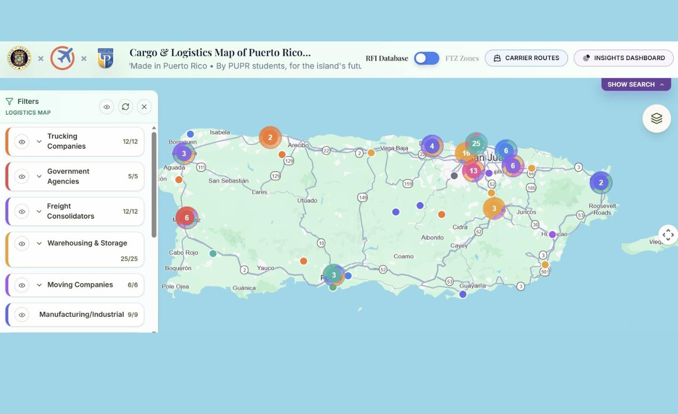Screen dimensions: 678x414
Task: Expand the Warehousing & Storage category
Action: pyautogui.click(x=39, y=243)
